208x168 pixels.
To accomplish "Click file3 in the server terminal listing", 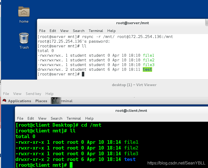I will (148, 65).
